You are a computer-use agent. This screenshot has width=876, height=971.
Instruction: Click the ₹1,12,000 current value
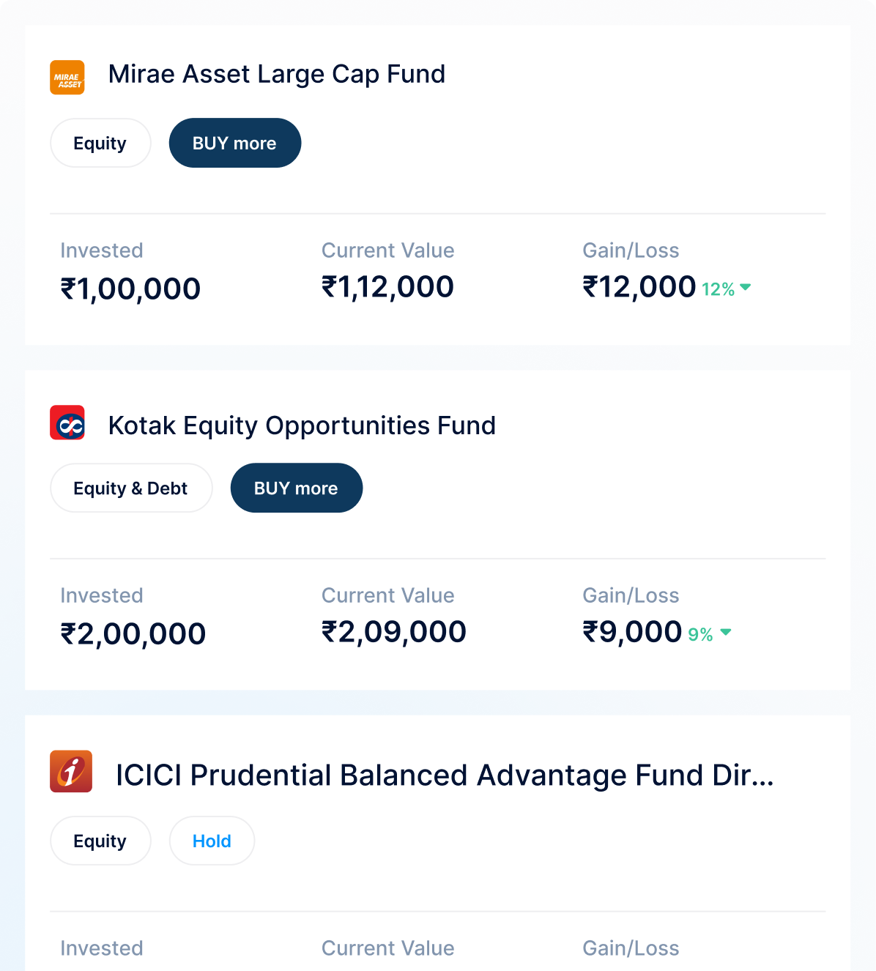387,287
